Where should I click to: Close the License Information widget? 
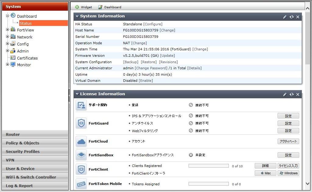[298, 94]
